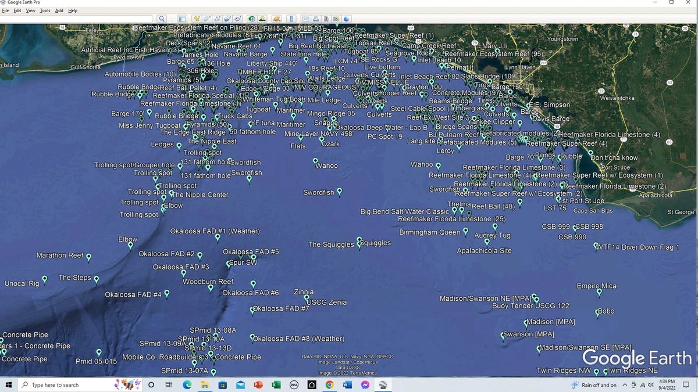Open the Tools menu
Screen dimensions: 698x392
pyautogui.click(x=44, y=10)
